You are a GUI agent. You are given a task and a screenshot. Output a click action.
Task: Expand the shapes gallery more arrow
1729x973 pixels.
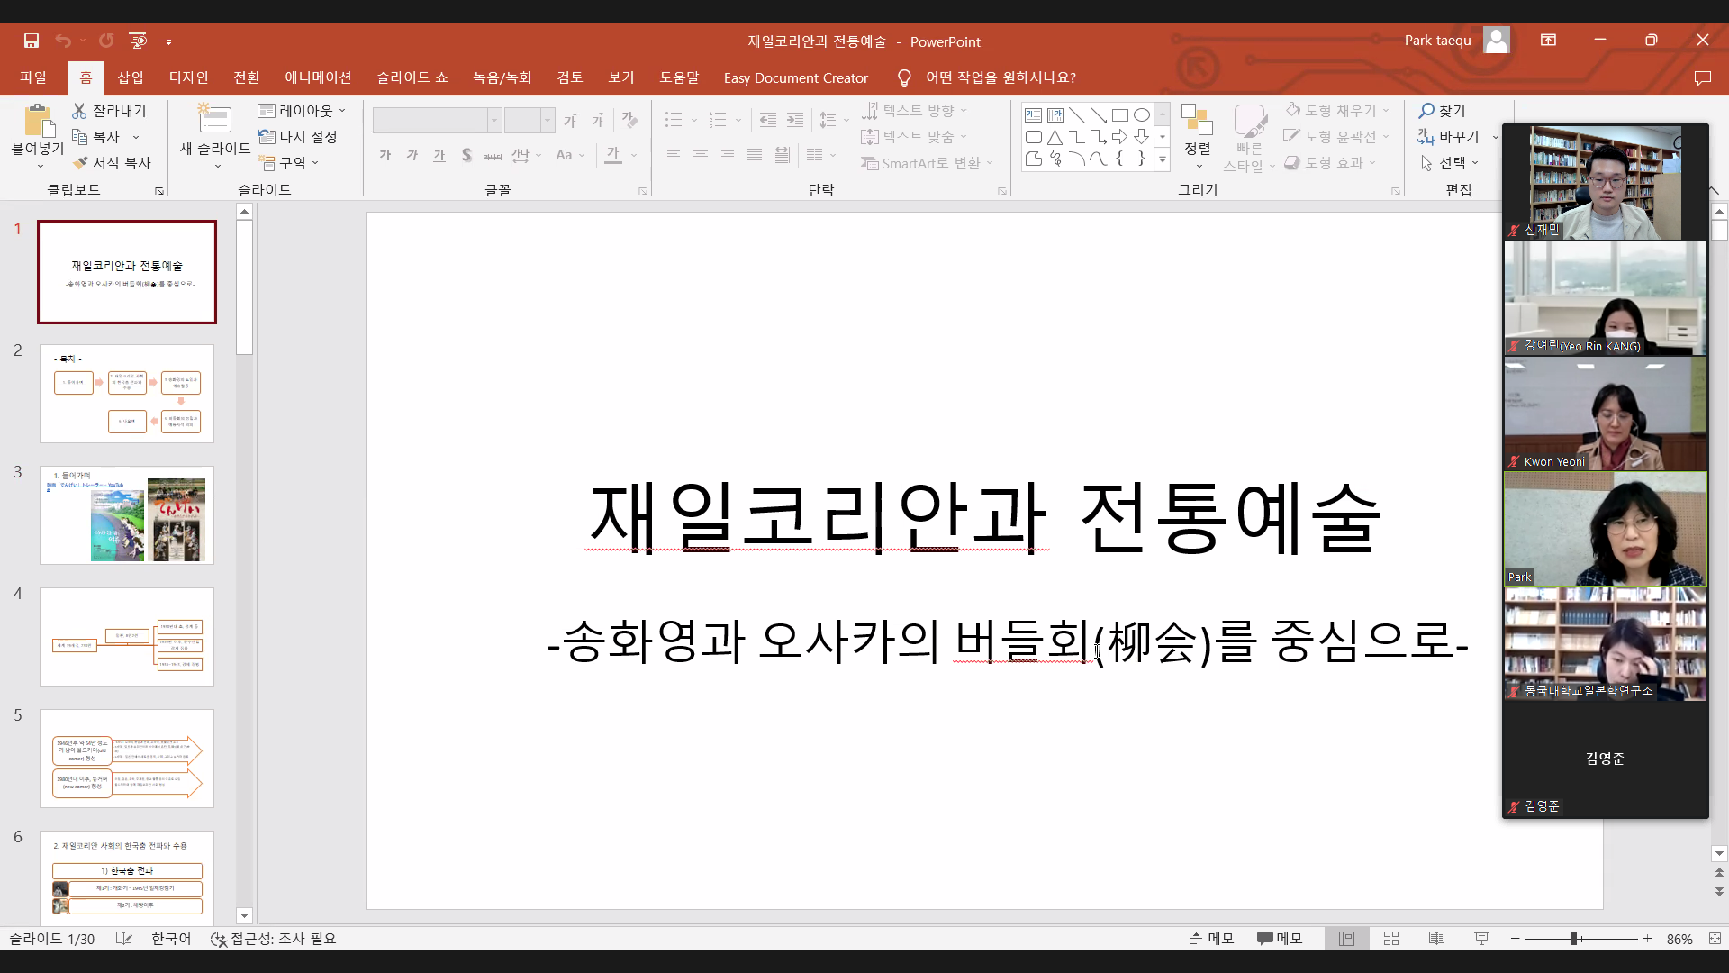pyautogui.click(x=1163, y=160)
